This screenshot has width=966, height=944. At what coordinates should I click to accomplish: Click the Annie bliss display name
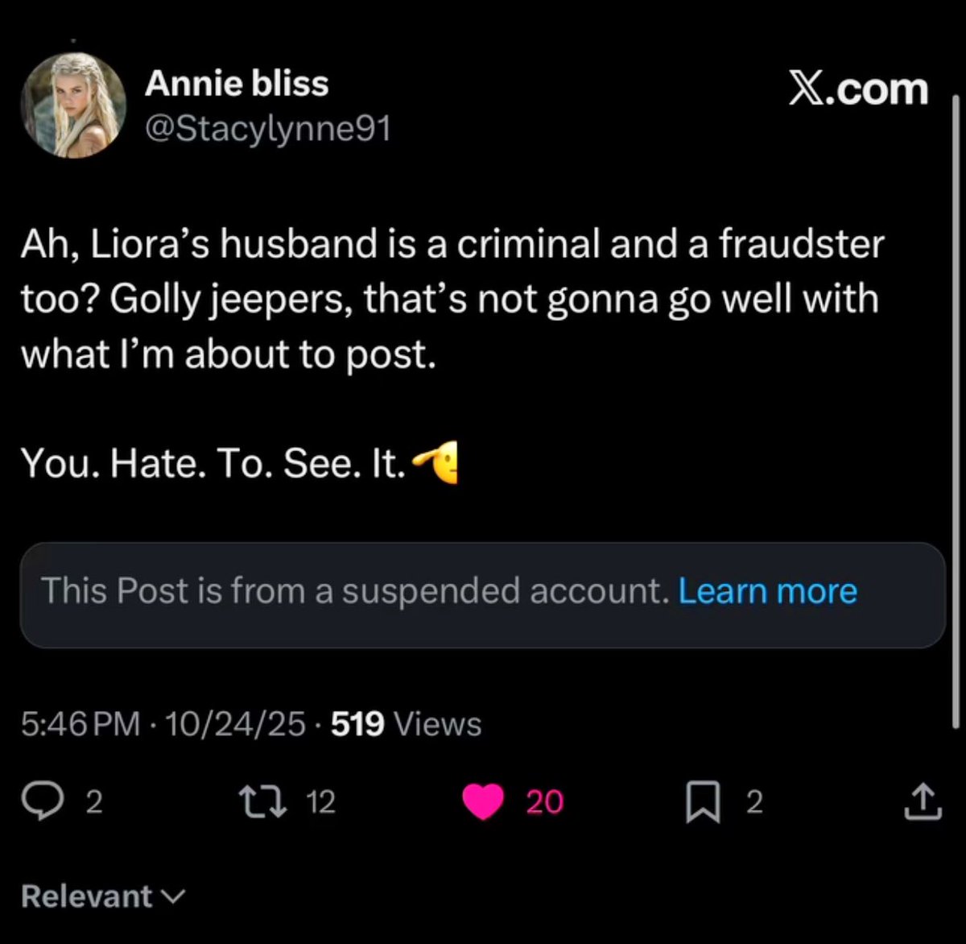[x=237, y=84]
